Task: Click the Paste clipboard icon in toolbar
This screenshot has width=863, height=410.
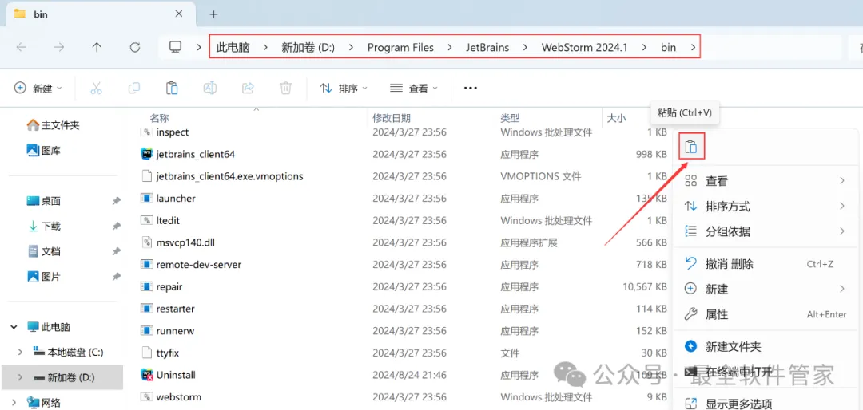Action: tap(172, 88)
